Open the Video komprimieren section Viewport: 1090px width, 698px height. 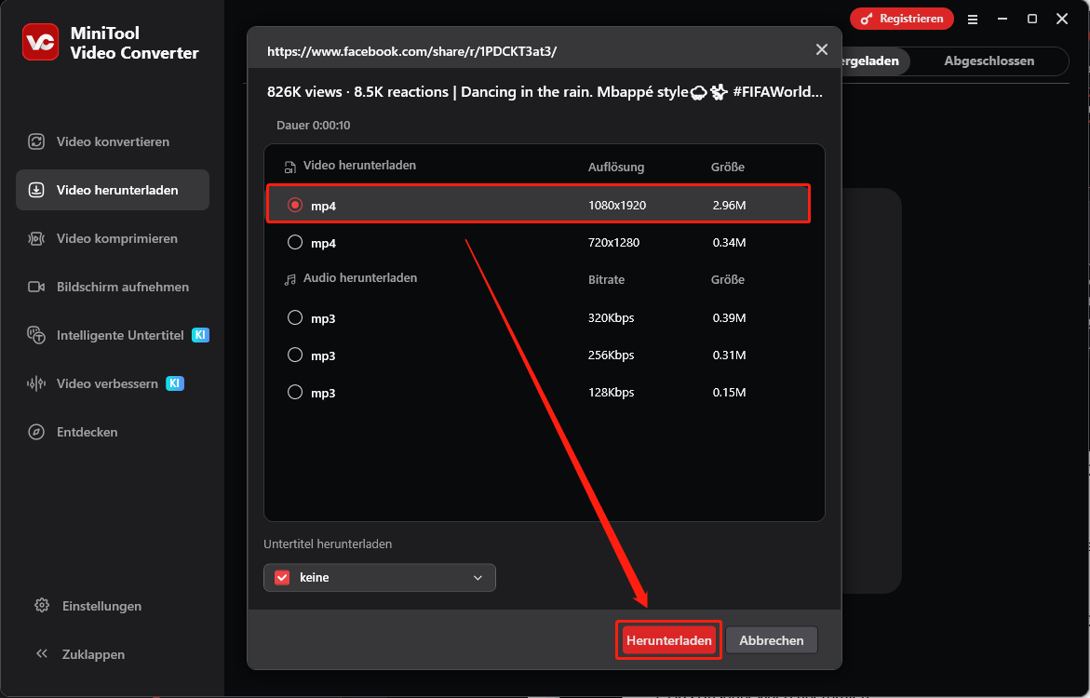[113, 238]
